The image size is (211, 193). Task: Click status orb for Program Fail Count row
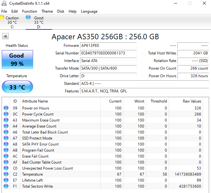tap(6, 150)
